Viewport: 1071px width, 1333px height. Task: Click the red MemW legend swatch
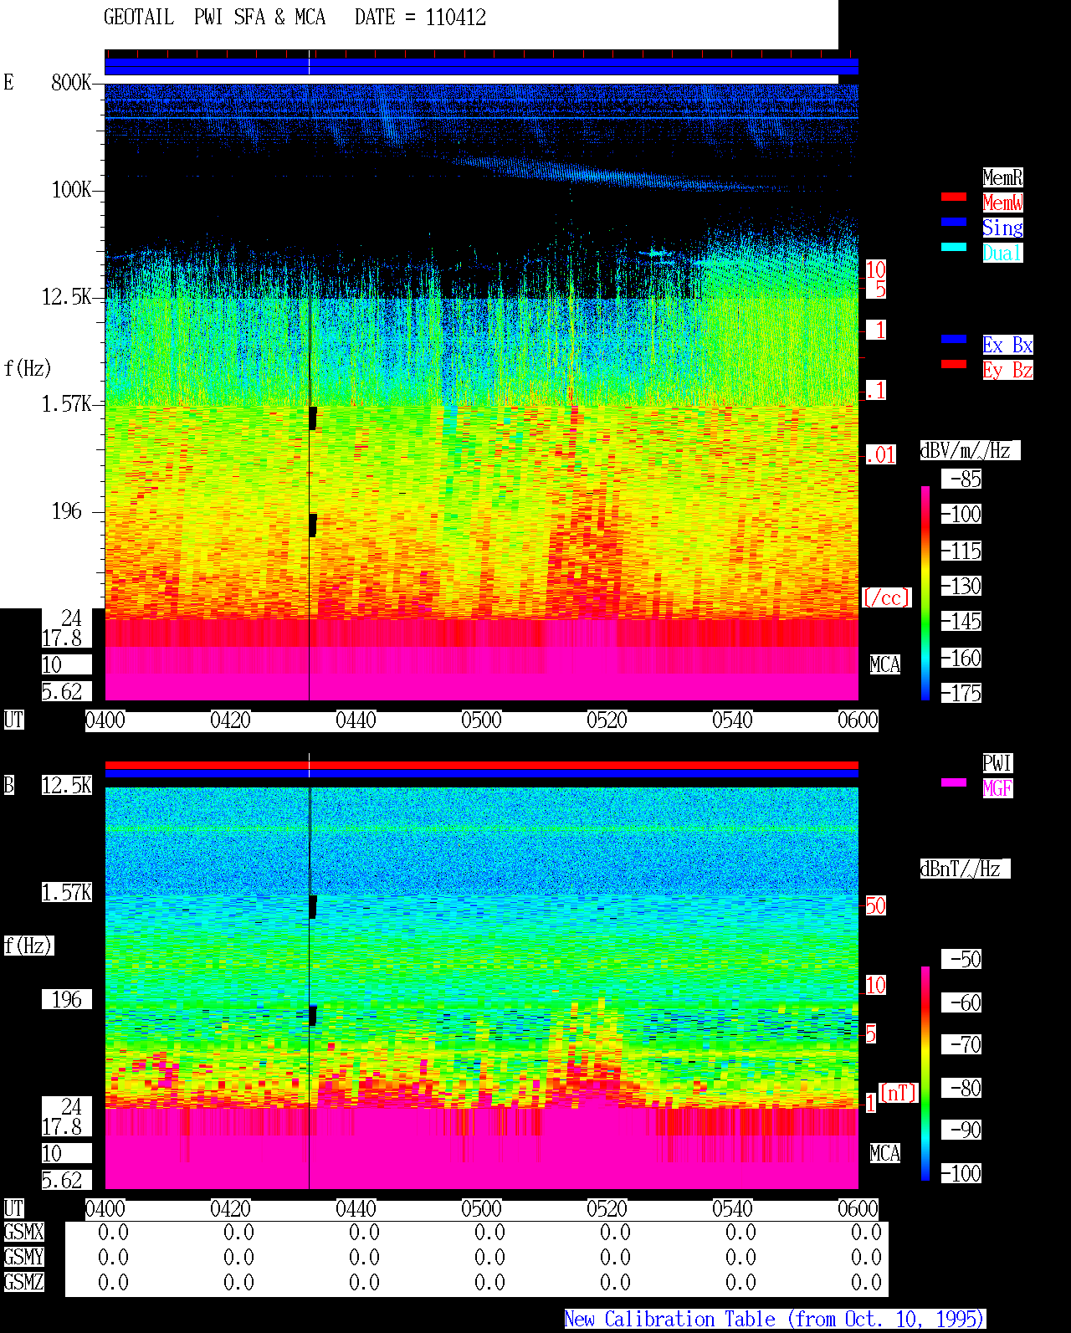(954, 197)
